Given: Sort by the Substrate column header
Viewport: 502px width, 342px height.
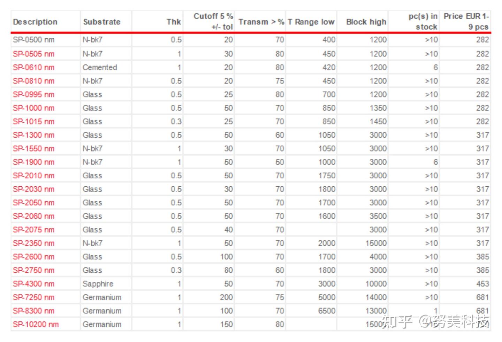Looking at the screenshot, I should 101,22.
